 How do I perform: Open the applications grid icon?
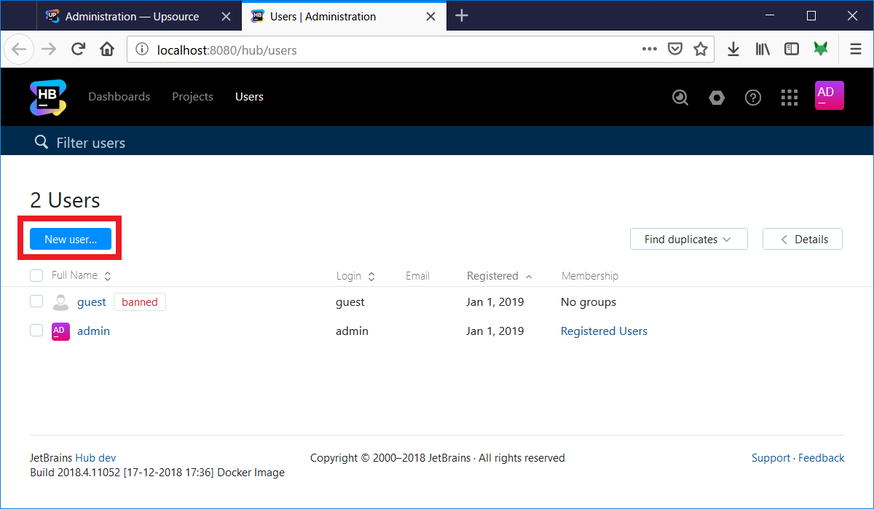[790, 97]
